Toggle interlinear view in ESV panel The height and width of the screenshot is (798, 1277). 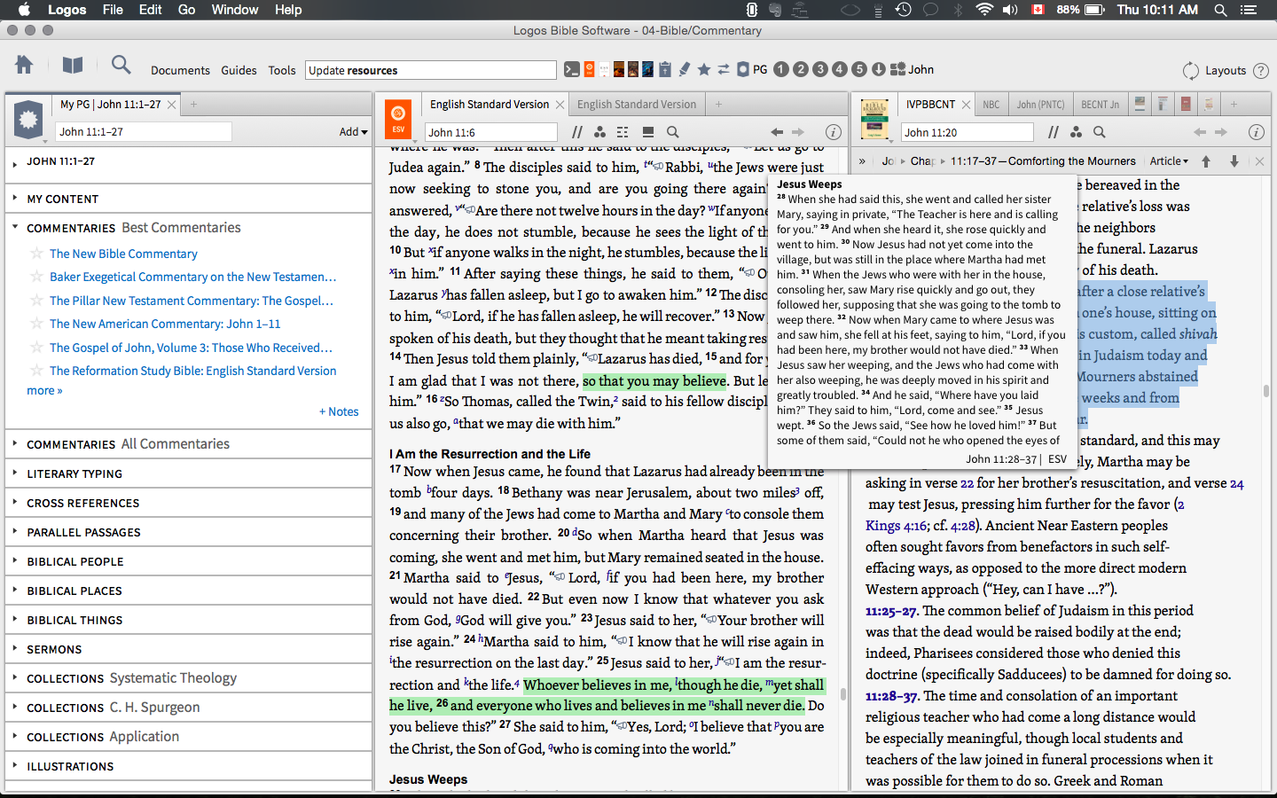[623, 132]
